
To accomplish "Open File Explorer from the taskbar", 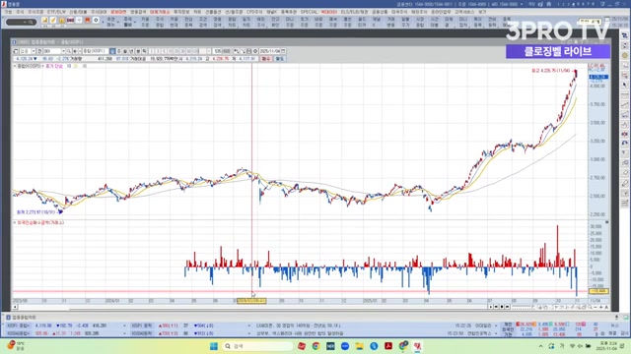I will pyautogui.click(x=359, y=346).
